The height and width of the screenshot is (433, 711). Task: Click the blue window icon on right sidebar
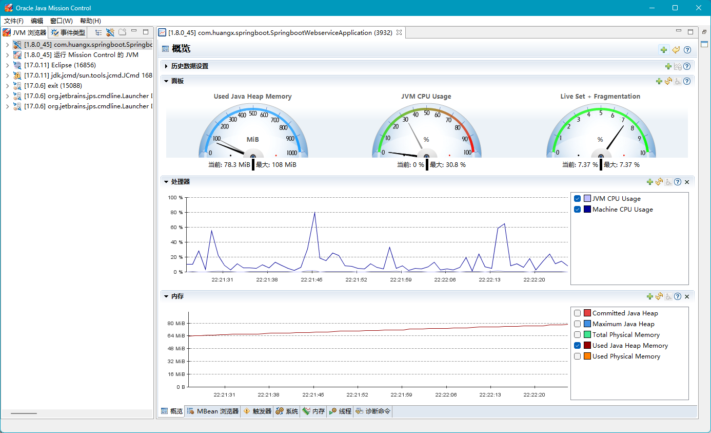click(x=704, y=44)
